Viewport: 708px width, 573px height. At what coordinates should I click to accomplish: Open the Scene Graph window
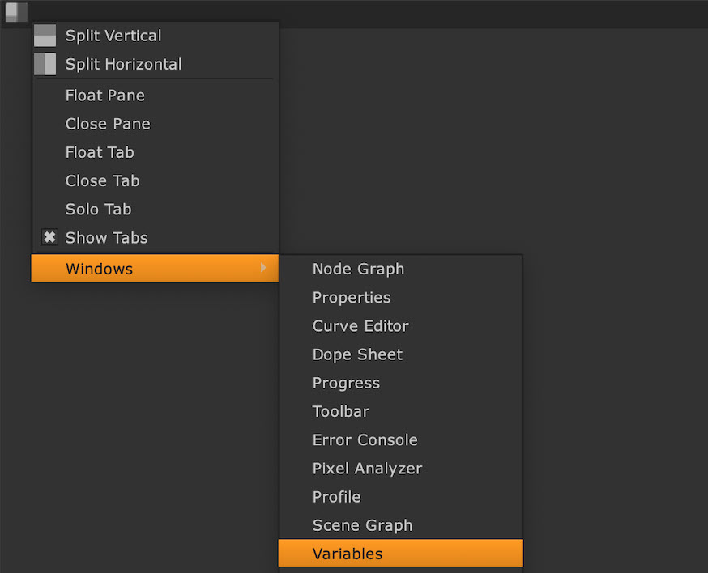click(362, 525)
